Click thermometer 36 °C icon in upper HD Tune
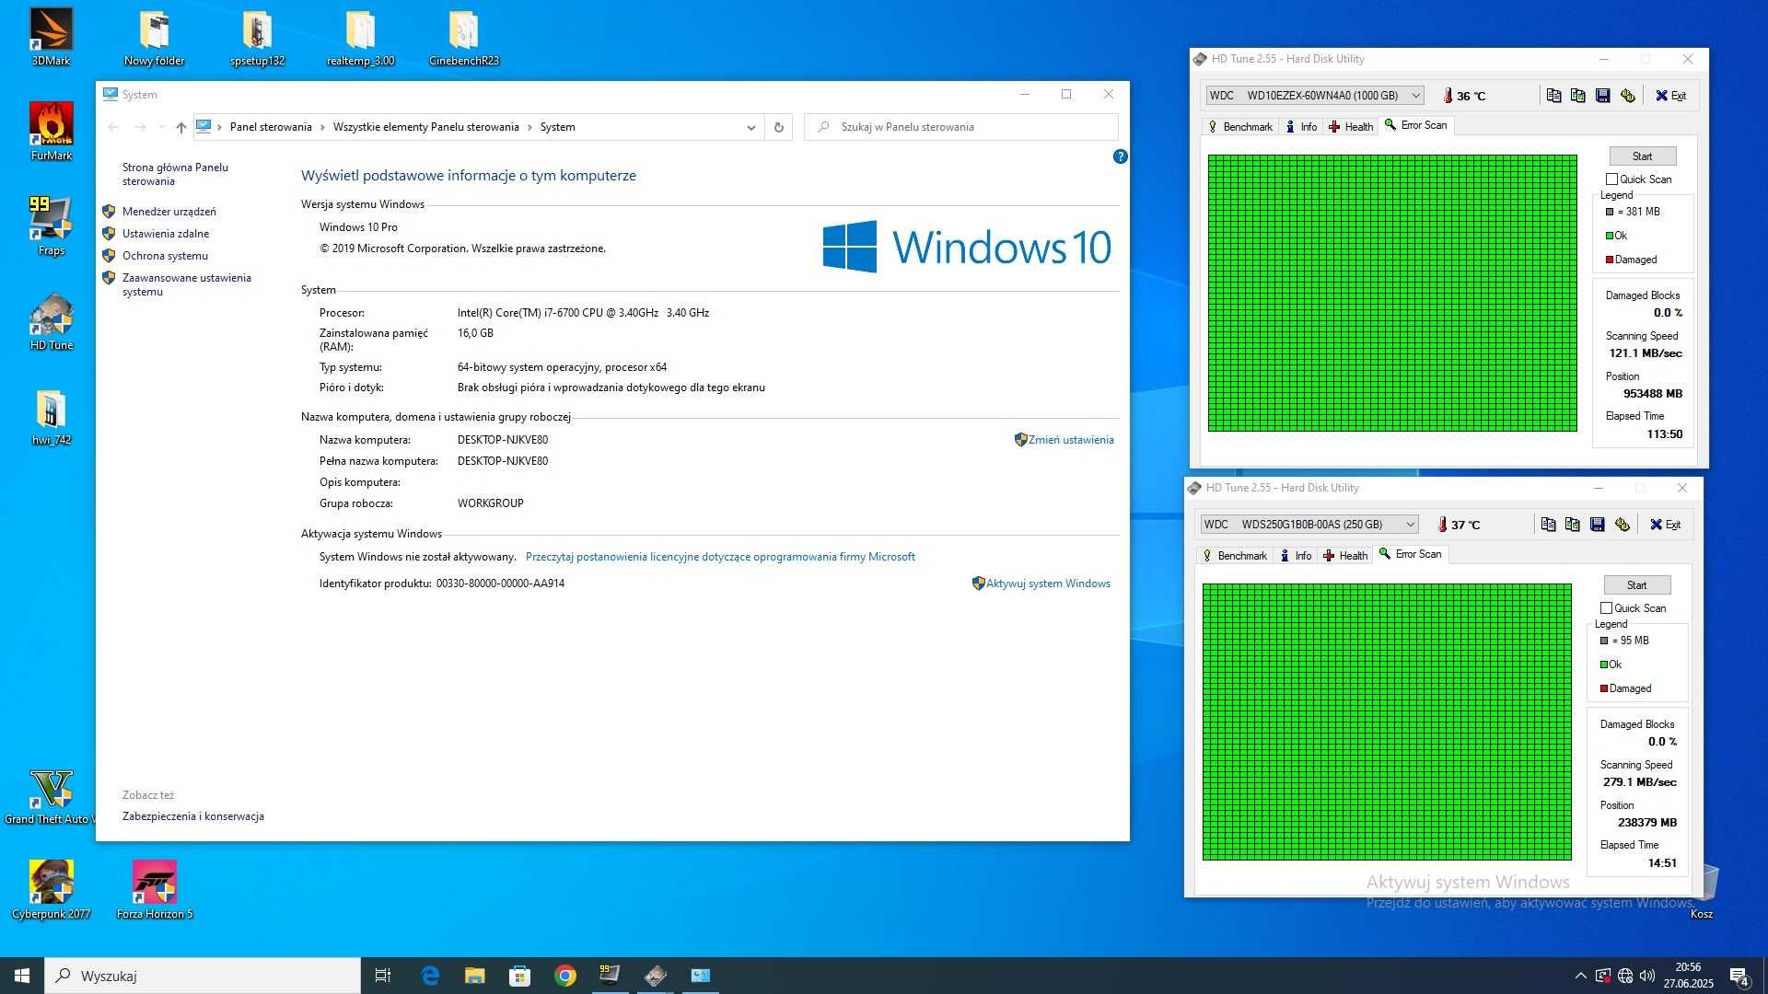Viewport: 1768px width, 994px height. tap(1448, 96)
